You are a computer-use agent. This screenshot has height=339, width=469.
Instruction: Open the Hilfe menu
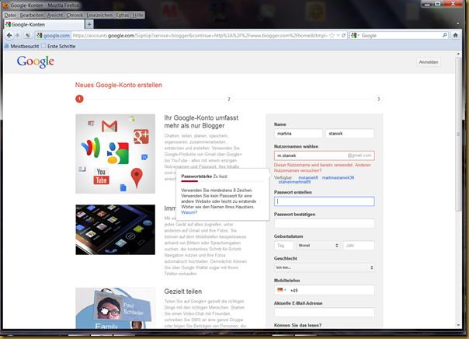click(137, 15)
